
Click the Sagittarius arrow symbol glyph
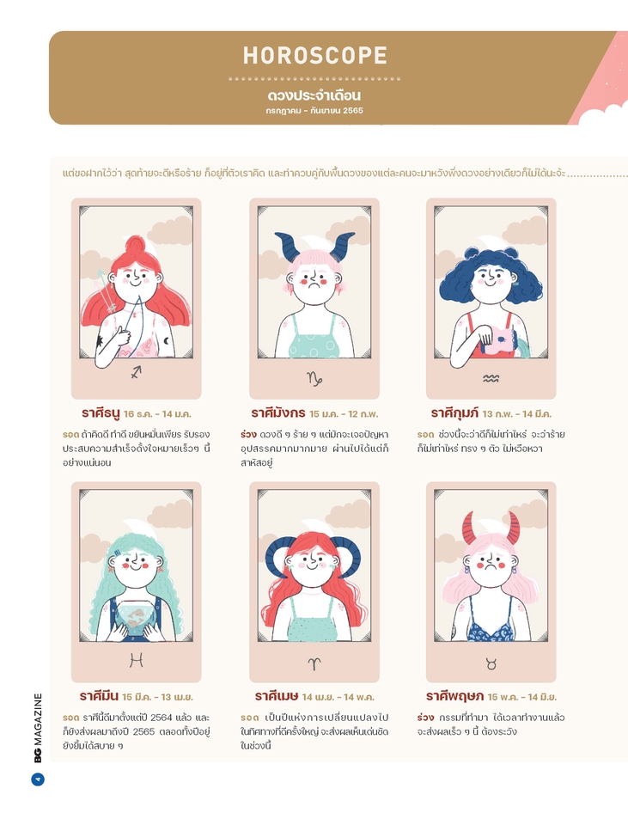point(137,373)
